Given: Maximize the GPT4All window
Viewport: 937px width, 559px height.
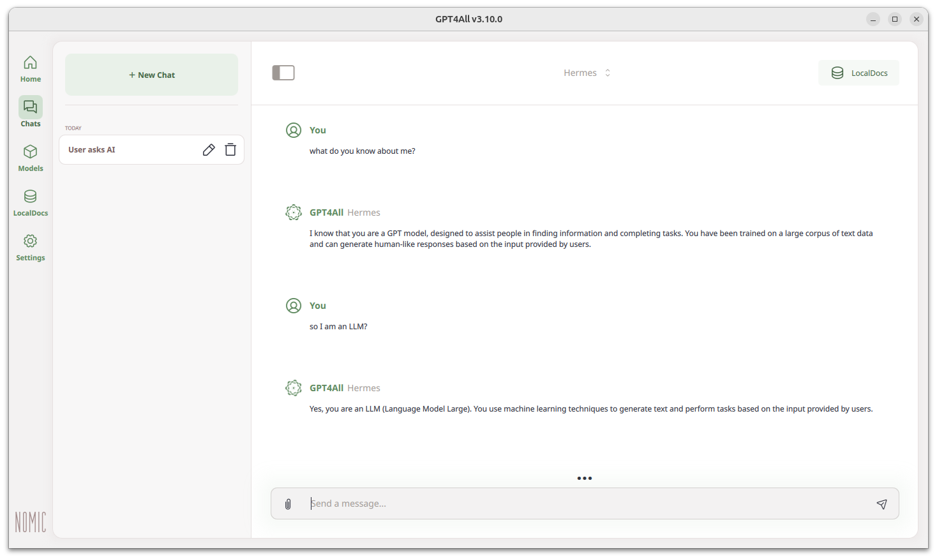Looking at the screenshot, I should 895,19.
